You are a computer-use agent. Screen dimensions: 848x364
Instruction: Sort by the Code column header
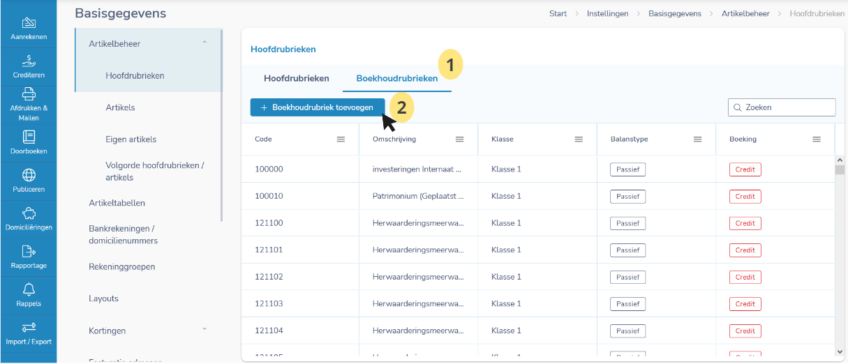pyautogui.click(x=263, y=139)
